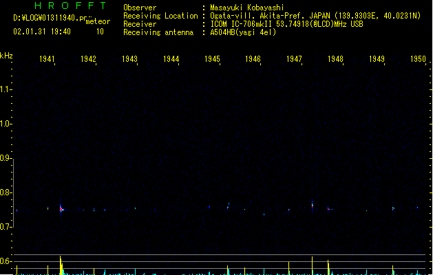This screenshot has width=433, height=275.
Task: Click antenna text A504HB(yagi 4el)
Action: point(243,32)
